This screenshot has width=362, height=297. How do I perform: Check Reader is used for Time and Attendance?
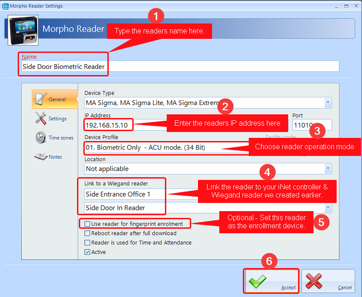[87, 243]
